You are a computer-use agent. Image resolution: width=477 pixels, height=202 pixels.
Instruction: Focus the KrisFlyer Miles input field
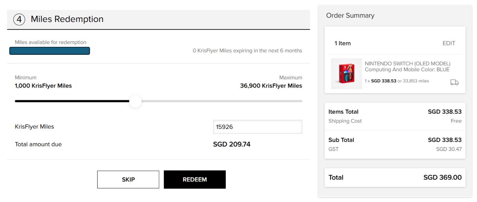point(257,127)
